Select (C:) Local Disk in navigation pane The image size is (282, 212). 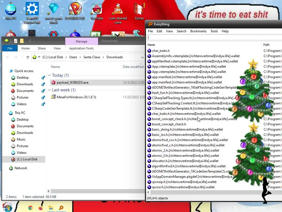point(24,159)
